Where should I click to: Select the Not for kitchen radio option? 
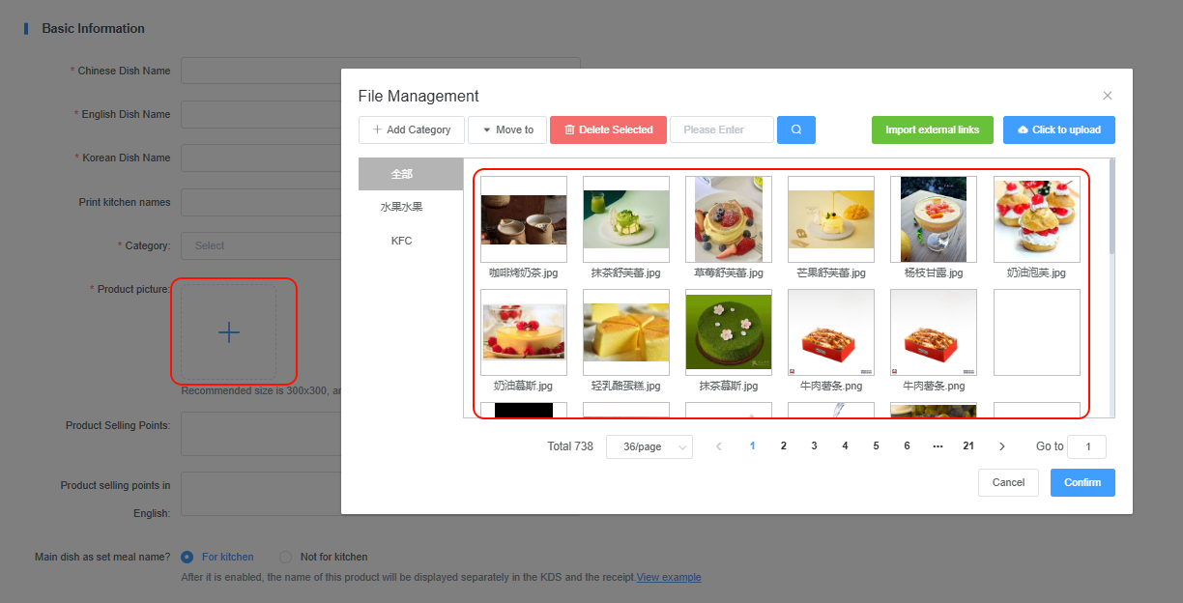tap(285, 557)
